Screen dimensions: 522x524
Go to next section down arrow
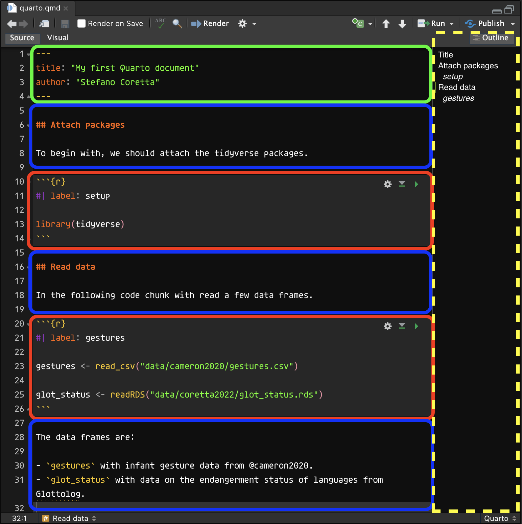click(402, 24)
